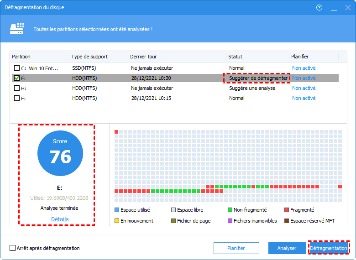Check the C: Win 10 partition checkbox
Image resolution: width=356 pixels, height=260 pixels.
(17, 68)
